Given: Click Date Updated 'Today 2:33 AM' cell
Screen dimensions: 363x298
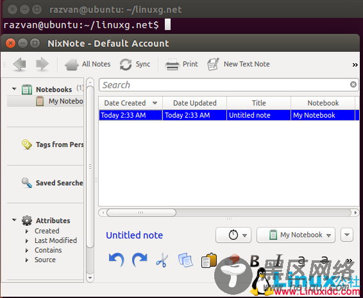Looking at the screenshot, I should coord(194,115).
